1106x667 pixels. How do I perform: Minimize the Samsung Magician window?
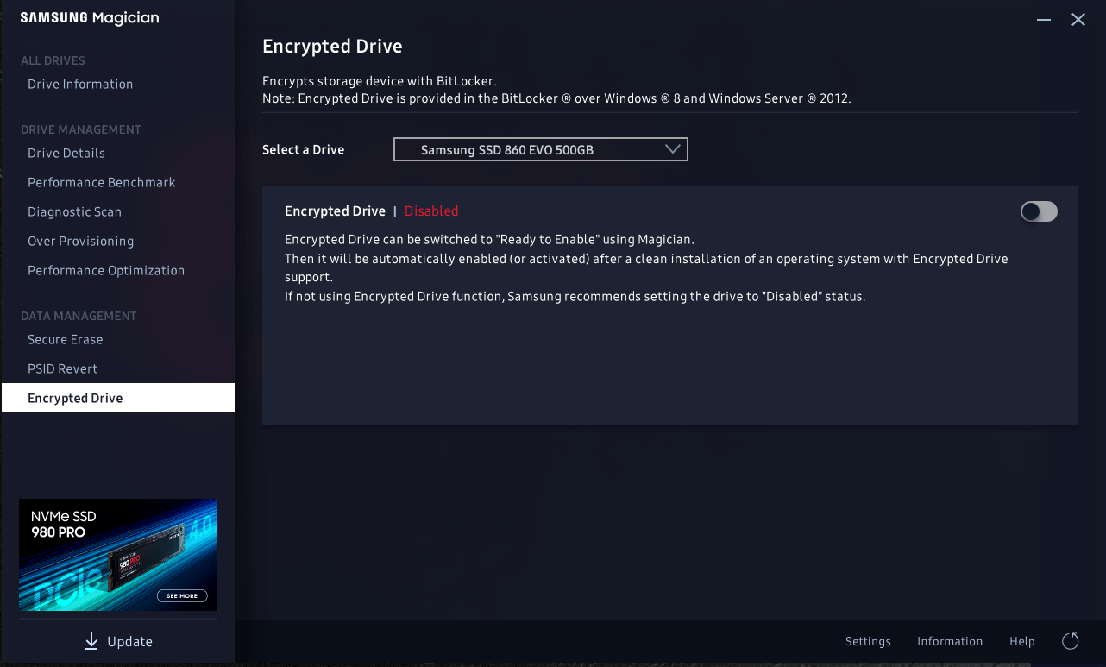click(1045, 19)
